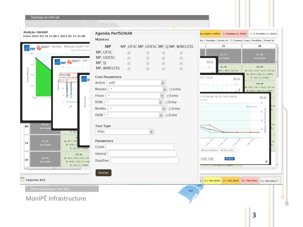Screen dimensions: 303x227
Task: Check the MP_WIRELESS row, MP_SJ column checkbox
Action: (163, 69)
